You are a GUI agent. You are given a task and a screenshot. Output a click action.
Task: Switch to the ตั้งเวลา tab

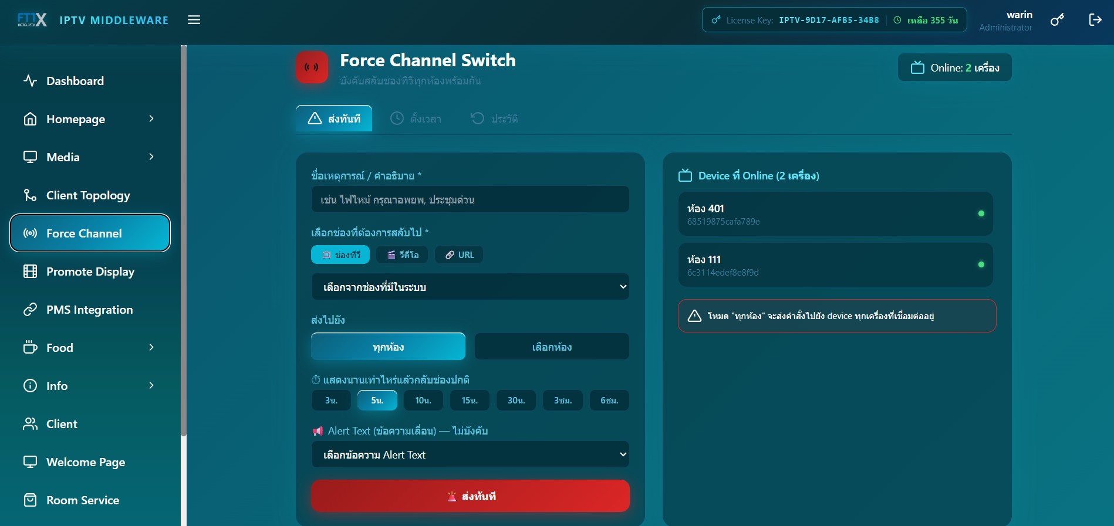point(416,118)
